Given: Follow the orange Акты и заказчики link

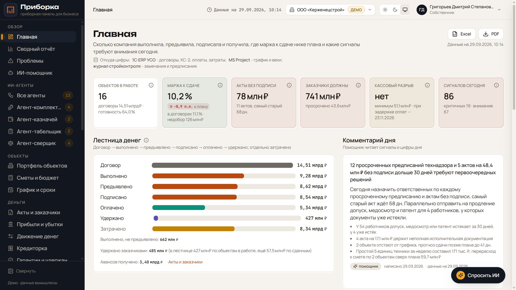Looking at the screenshot, I should 185,262.
